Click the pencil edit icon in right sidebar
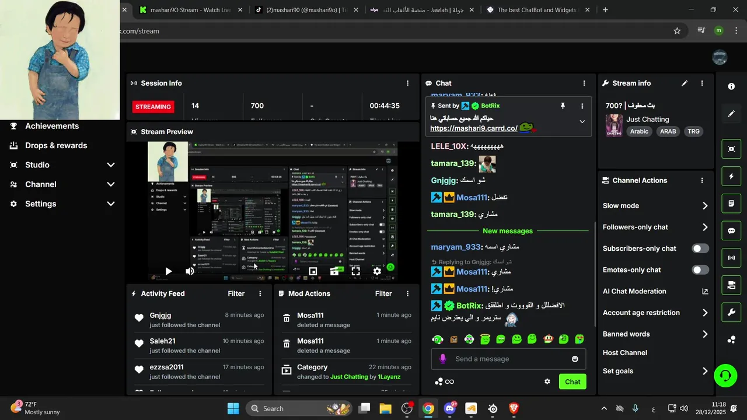This screenshot has width=747, height=420. pos(731,113)
